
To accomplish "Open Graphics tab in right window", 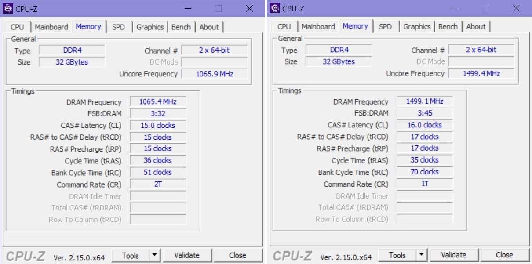I will pos(417,26).
